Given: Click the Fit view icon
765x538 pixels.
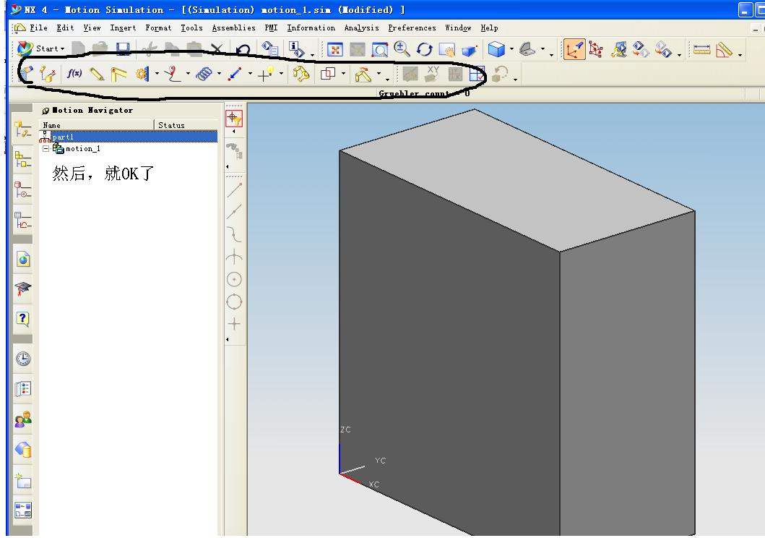Looking at the screenshot, I should (x=334, y=49).
